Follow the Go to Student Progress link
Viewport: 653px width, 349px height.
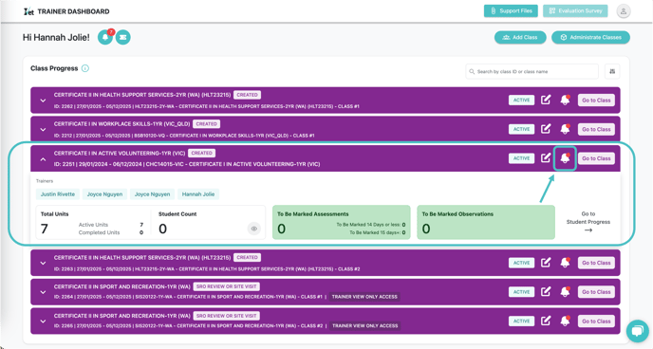(588, 222)
